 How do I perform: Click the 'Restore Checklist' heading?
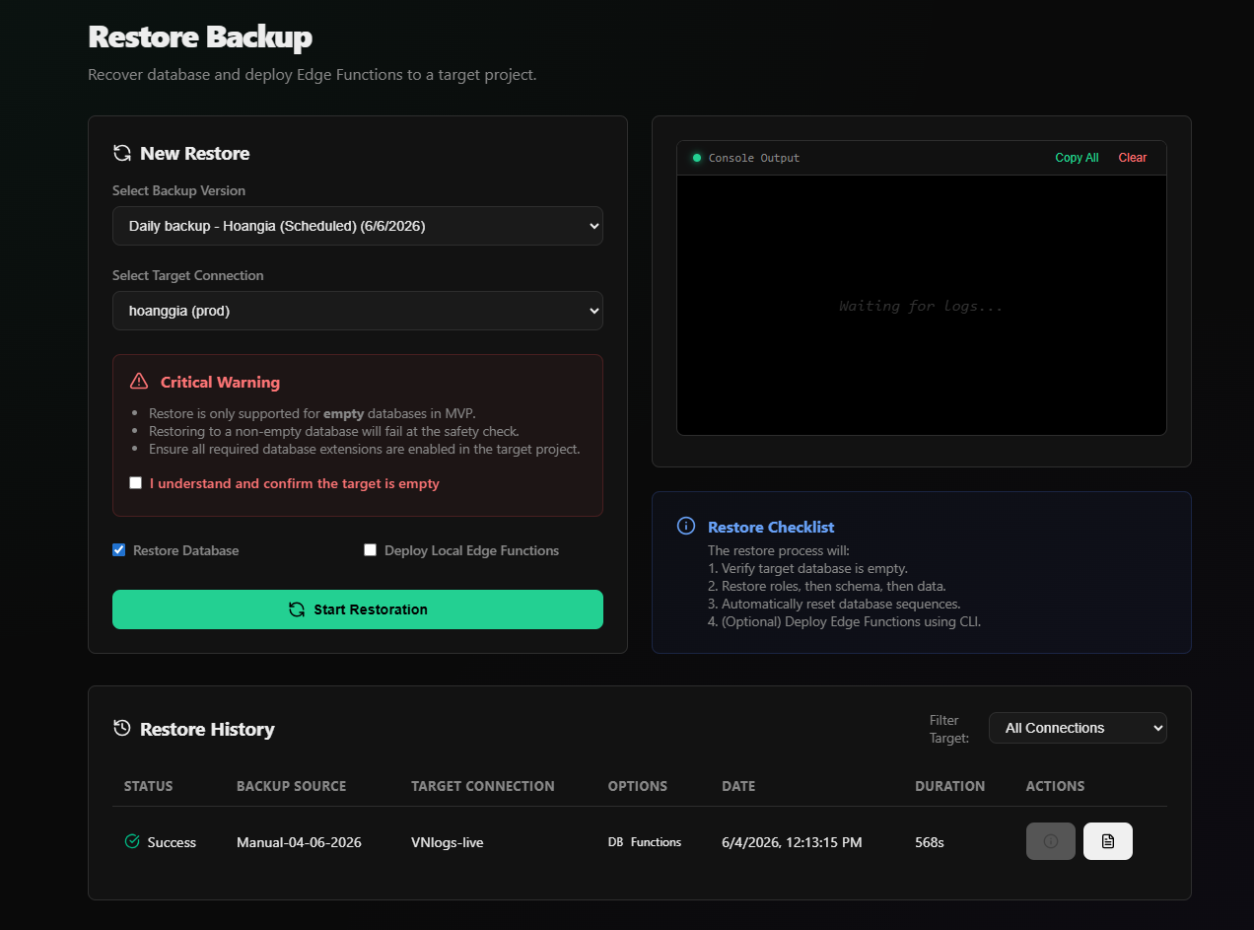[x=771, y=527]
